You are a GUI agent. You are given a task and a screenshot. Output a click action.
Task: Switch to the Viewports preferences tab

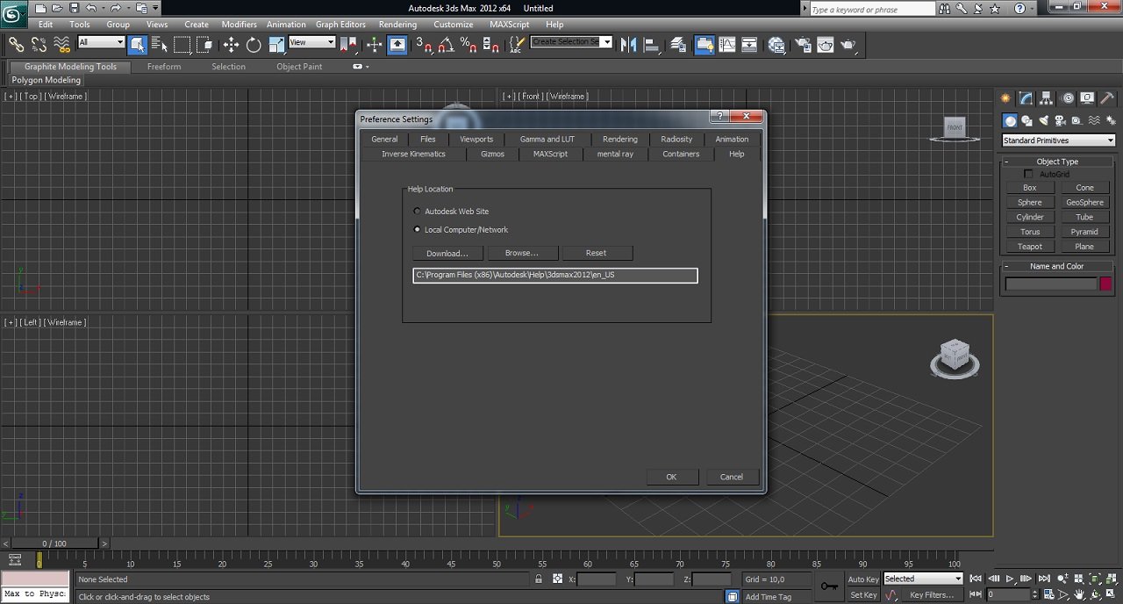click(476, 139)
